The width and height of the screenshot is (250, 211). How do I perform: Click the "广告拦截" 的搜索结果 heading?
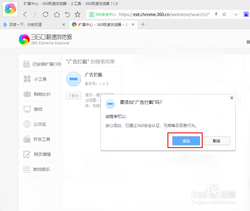90,62
